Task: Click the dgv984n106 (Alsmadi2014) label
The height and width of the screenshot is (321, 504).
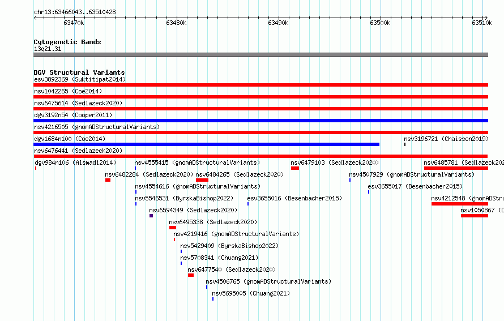Action: point(75,162)
